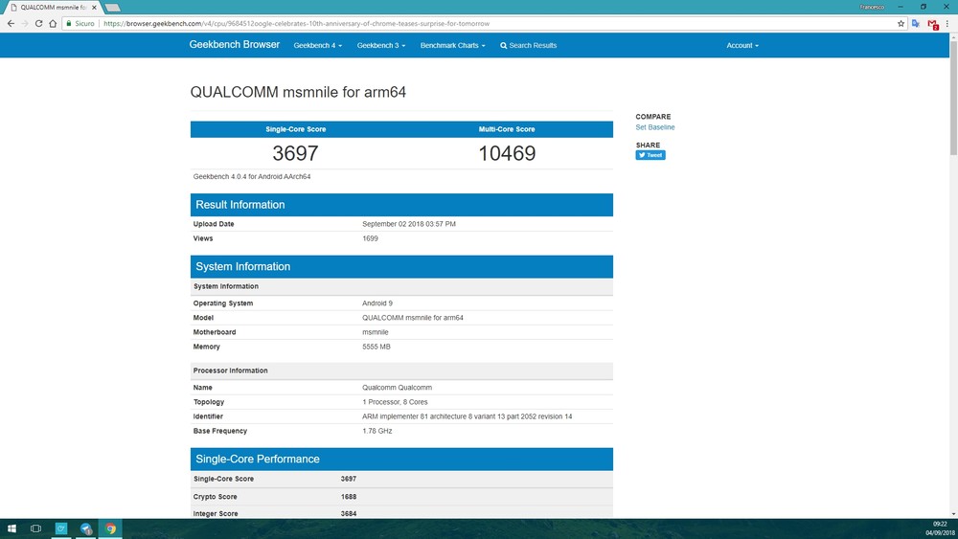Select the single-core score 3697 number
The image size is (958, 539).
(x=295, y=153)
